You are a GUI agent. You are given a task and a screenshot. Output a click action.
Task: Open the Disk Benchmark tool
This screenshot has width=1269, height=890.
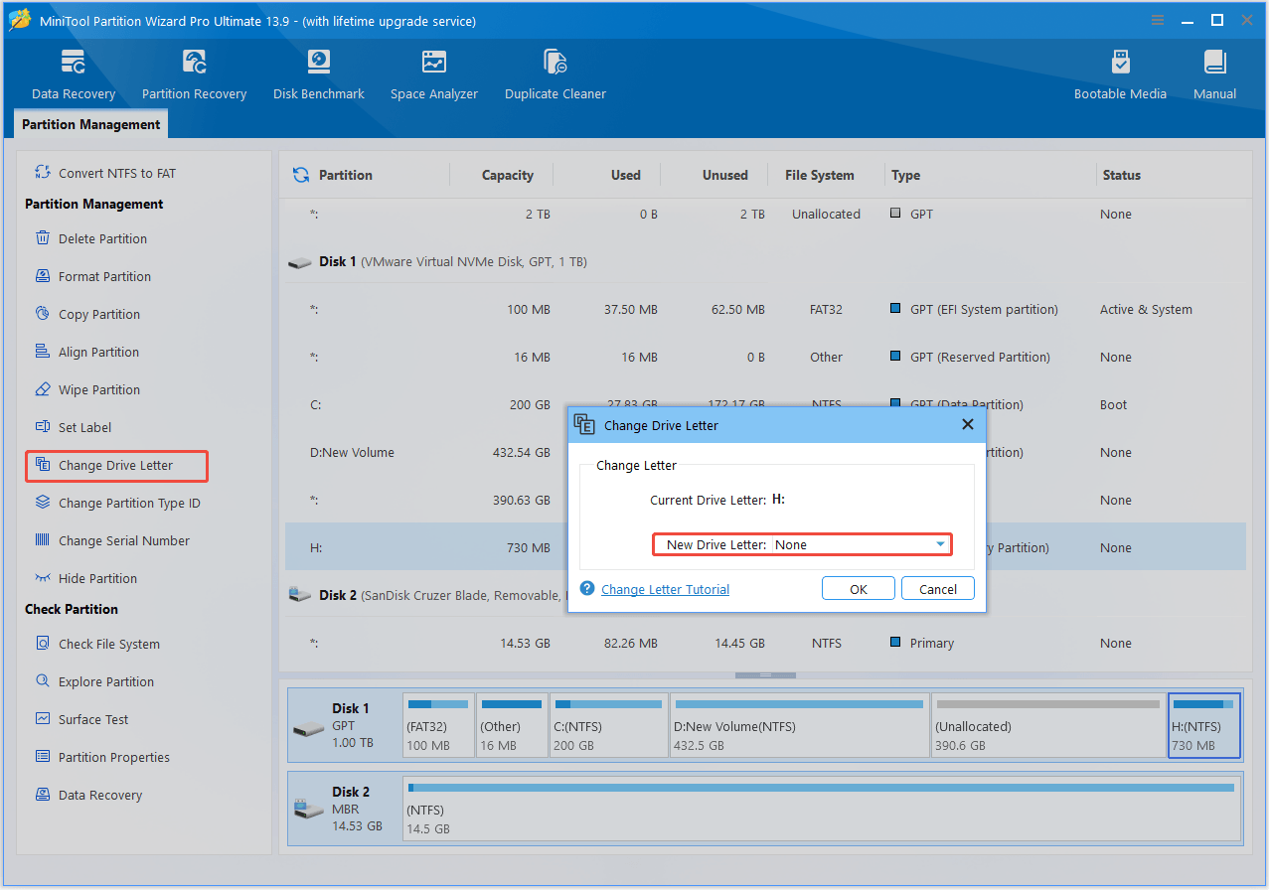pos(319,74)
